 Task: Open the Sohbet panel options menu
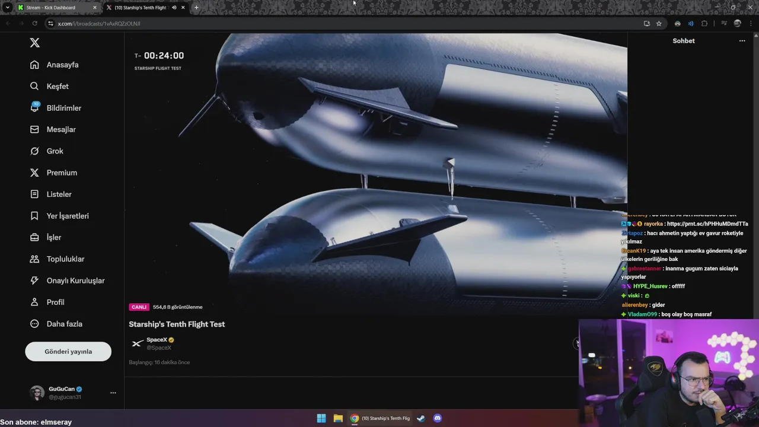tap(742, 41)
